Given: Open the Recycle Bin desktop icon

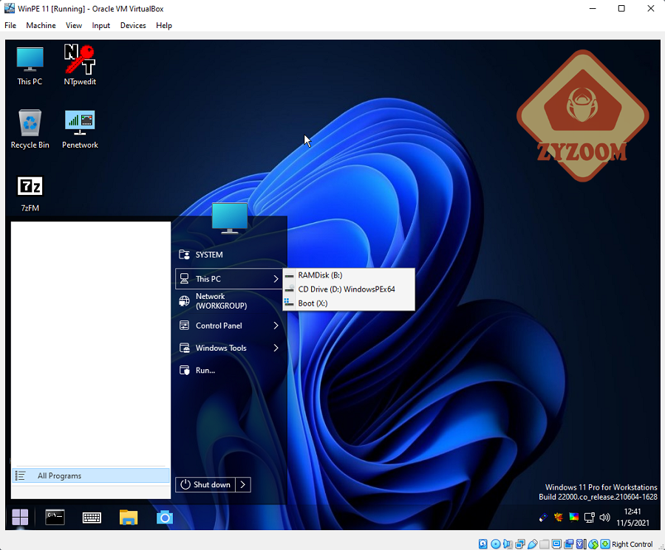Looking at the screenshot, I should (30, 128).
